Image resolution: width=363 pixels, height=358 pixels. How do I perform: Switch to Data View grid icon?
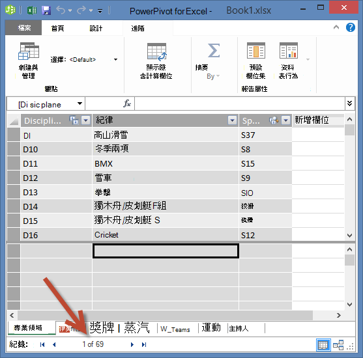tap(323, 345)
